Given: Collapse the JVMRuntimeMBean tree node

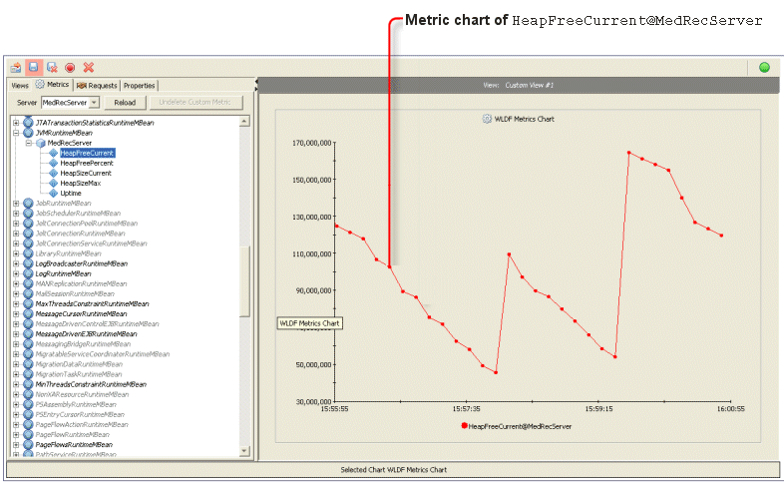Looking at the screenshot, I should coord(16,133).
